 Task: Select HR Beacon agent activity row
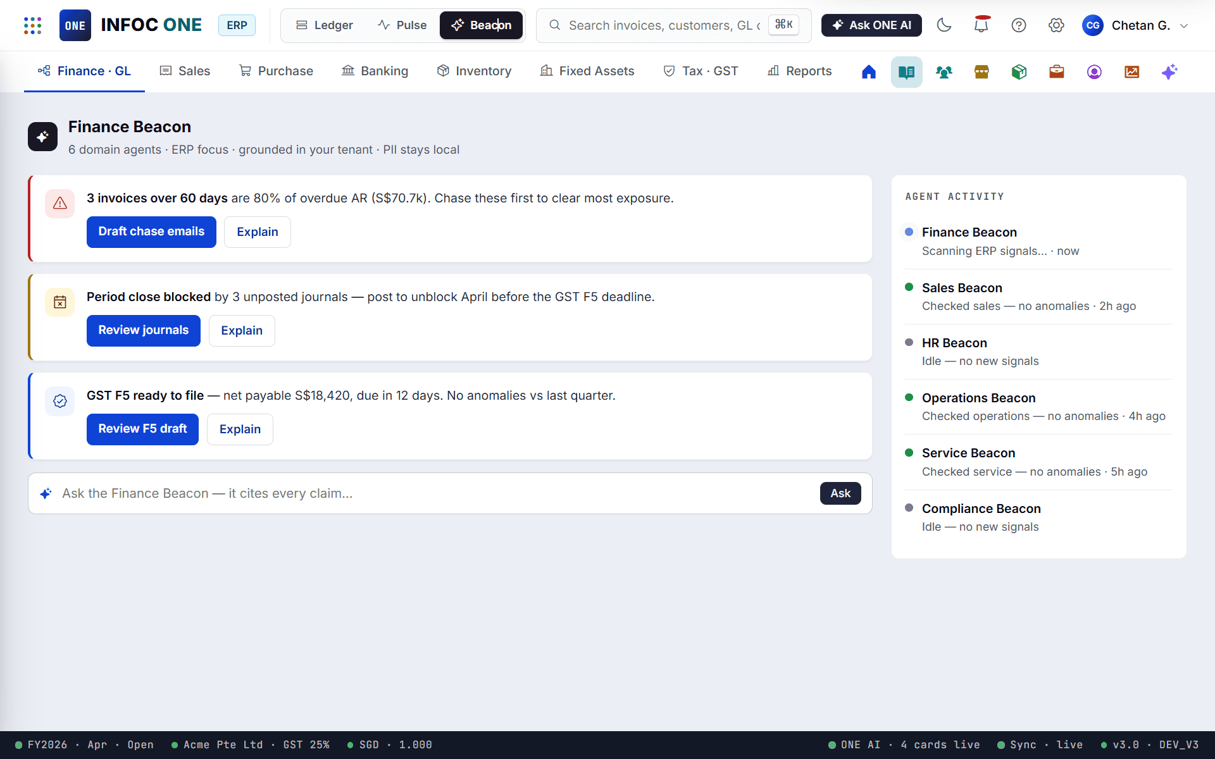1038,352
